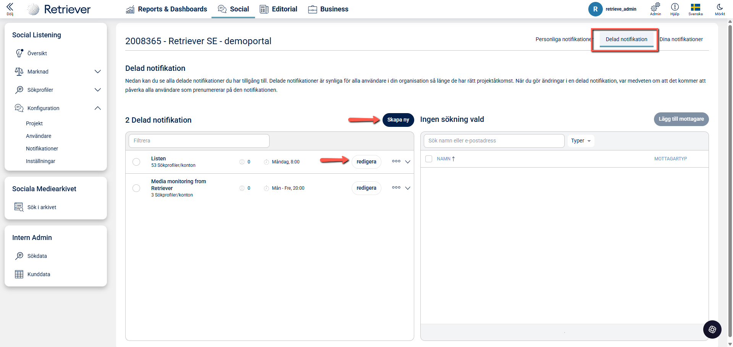Viewport: 733px width, 347px height.
Task: Collapse the Konfiguration section
Action: coord(98,108)
